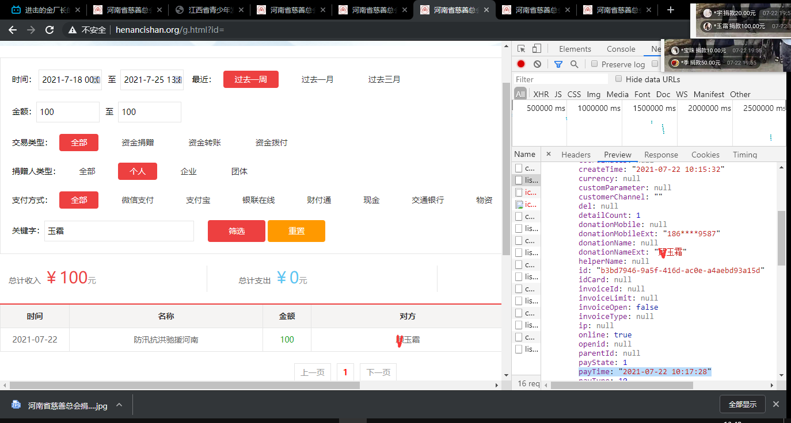791x423 pixels.
Task: Select 团体 donor type
Action: click(239, 171)
